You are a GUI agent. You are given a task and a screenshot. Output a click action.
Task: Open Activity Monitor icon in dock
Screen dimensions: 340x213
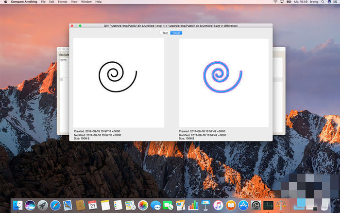(268, 205)
